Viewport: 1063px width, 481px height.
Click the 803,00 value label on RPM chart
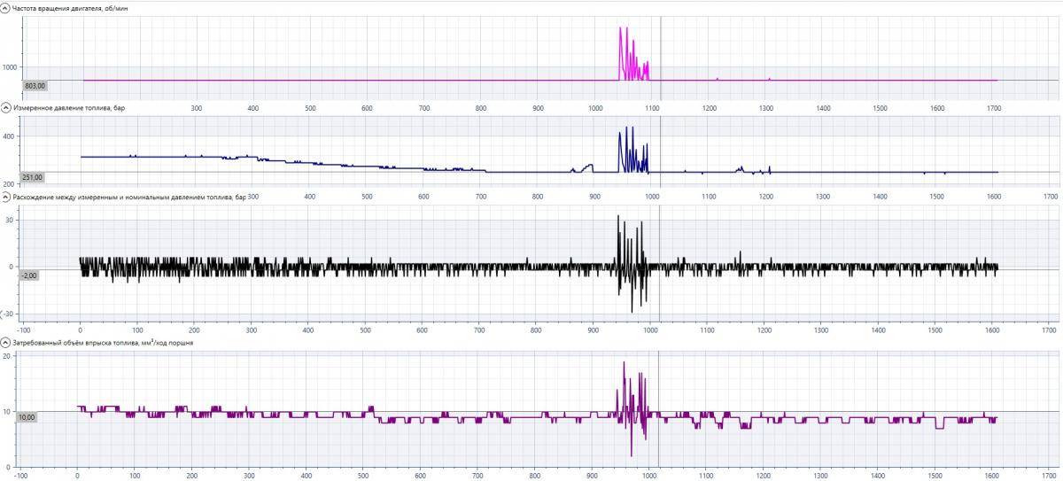[x=35, y=86]
